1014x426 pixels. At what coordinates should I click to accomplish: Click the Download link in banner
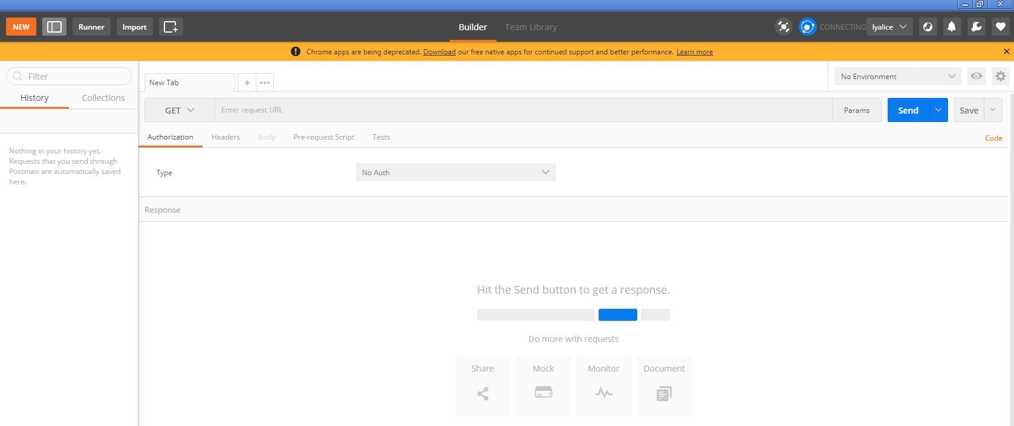(x=440, y=52)
